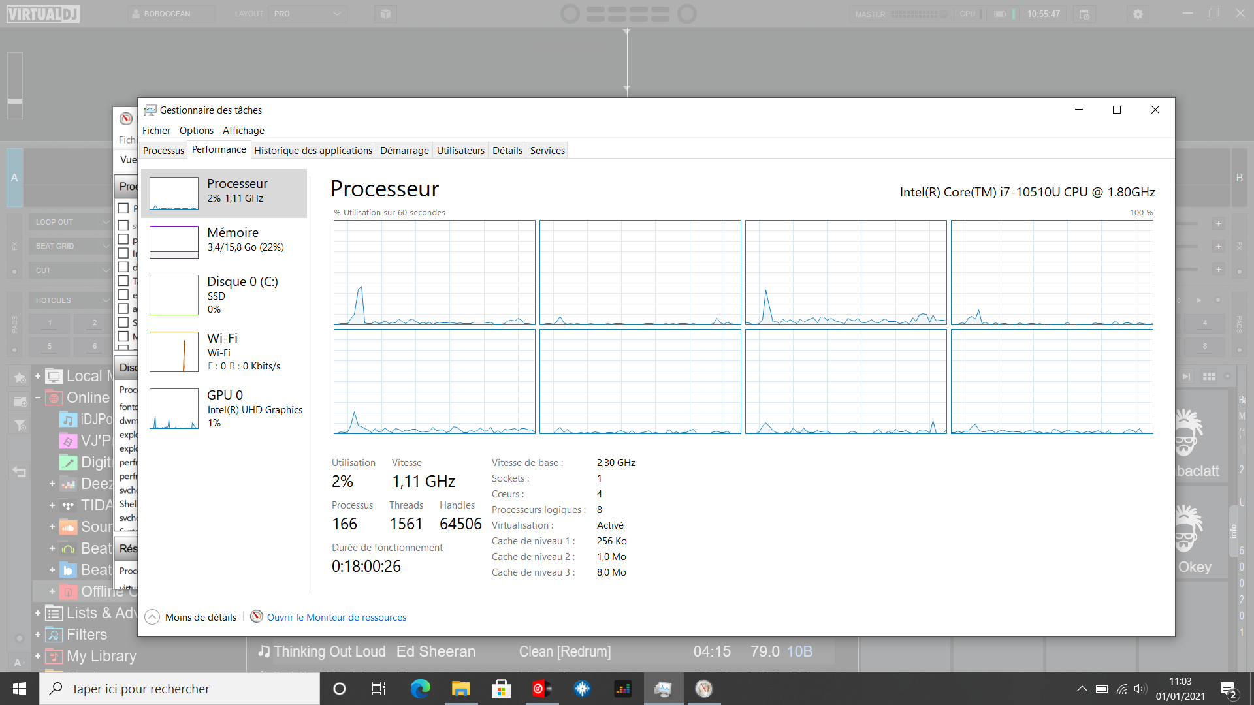1254x705 pixels.
Task: Click the icon right of the VirtualDJ clock
Action: [1084, 14]
